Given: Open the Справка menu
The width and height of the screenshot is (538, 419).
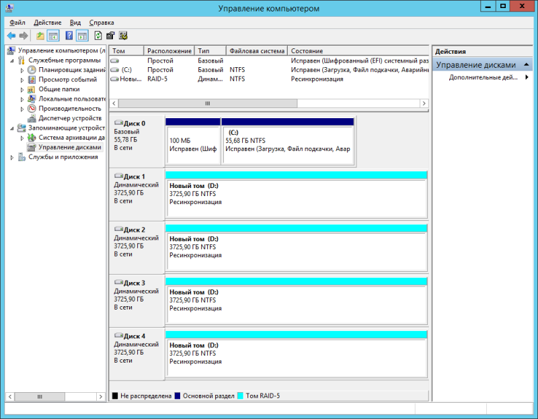Looking at the screenshot, I should pyautogui.click(x=102, y=23).
